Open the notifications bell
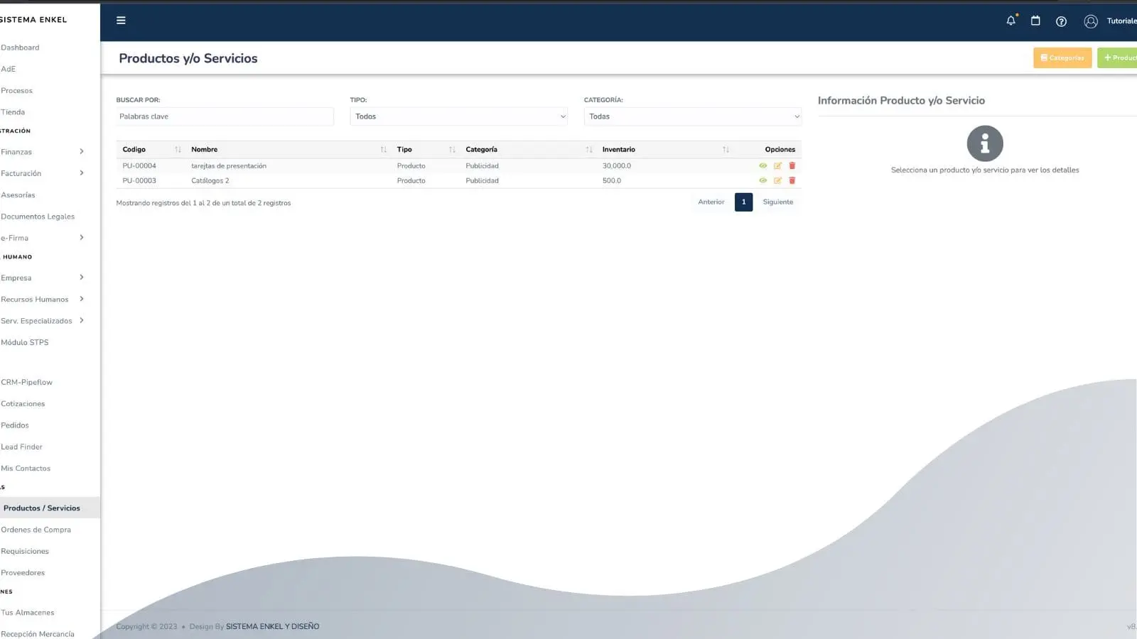 pos(1011,21)
